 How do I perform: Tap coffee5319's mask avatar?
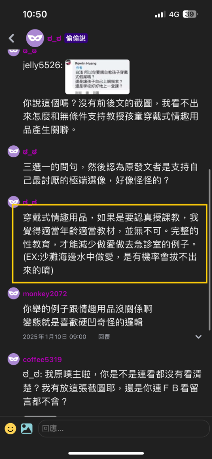coord(13,359)
